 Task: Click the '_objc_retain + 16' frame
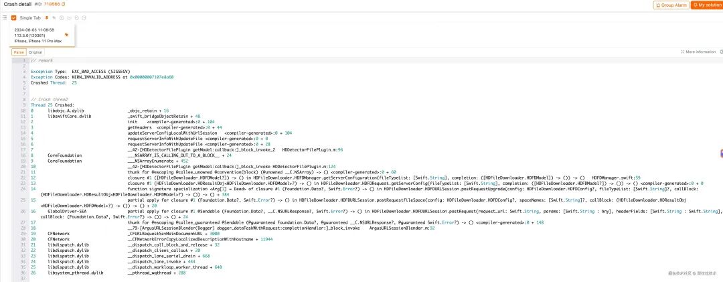point(148,111)
